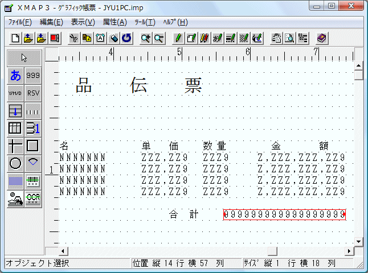
Task: Select the blue hatching pattern tool
Action: coord(15,181)
